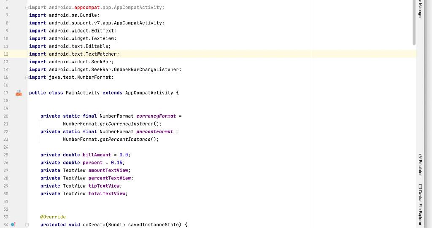Viewport: 432px width, 228px height.
Task: Click 'android.widget.SeekBar;' import on line 13
Action: coord(81,62)
